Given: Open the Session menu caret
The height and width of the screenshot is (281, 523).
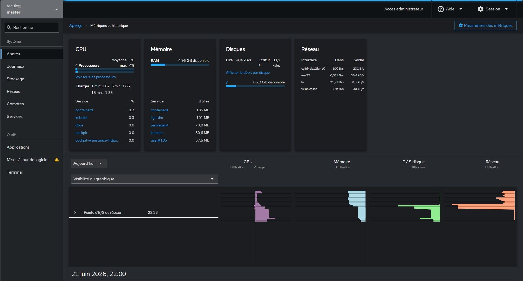Looking at the screenshot, I should pyautogui.click(x=506, y=9).
